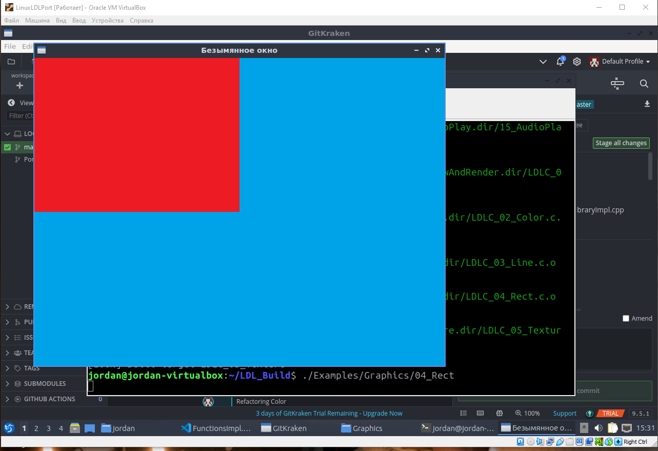Click the chevron left of the notification bell

coord(544,62)
